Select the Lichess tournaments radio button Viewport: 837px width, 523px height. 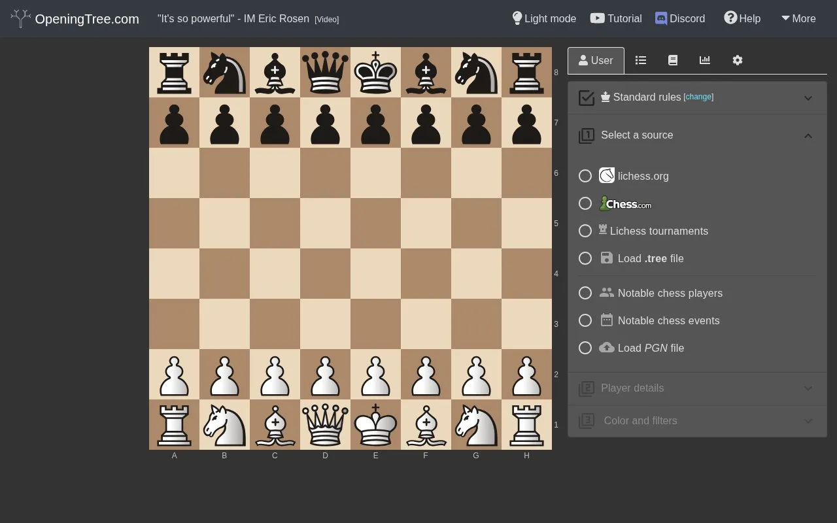coord(585,231)
